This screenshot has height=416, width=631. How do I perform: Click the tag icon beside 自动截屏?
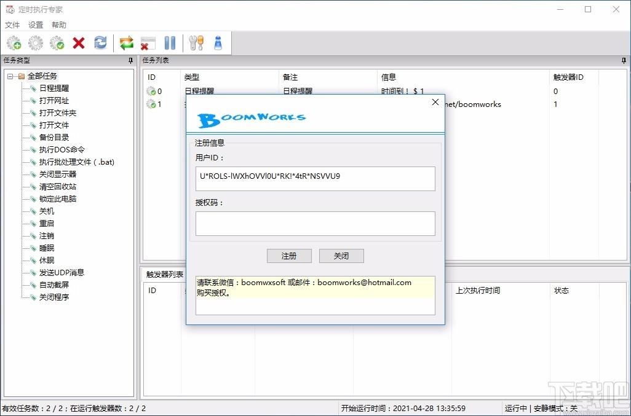(x=33, y=285)
